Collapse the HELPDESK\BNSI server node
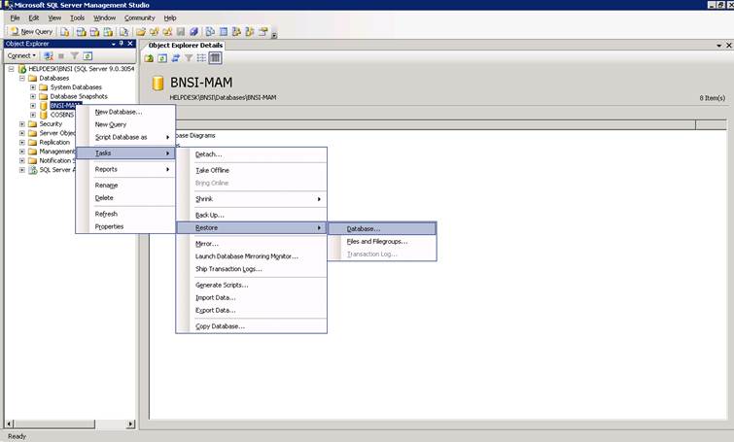The width and height of the screenshot is (734, 442). (11, 69)
